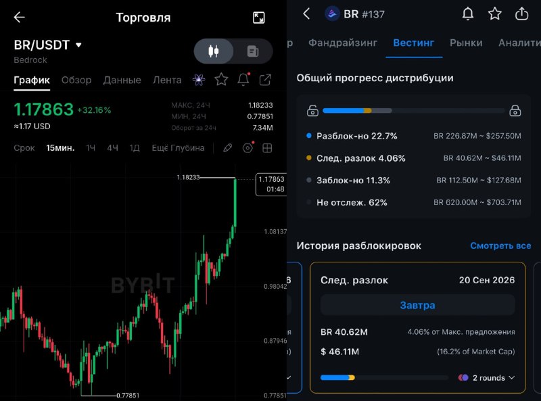Image resolution: width=541 pixels, height=401 pixels.
Task: Switch to the Обзор tab
Action: [76, 80]
